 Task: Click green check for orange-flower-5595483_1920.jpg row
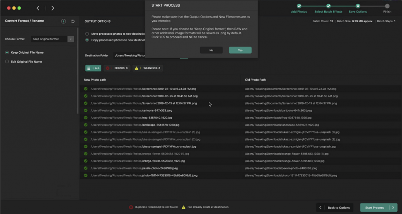coord(86,161)
